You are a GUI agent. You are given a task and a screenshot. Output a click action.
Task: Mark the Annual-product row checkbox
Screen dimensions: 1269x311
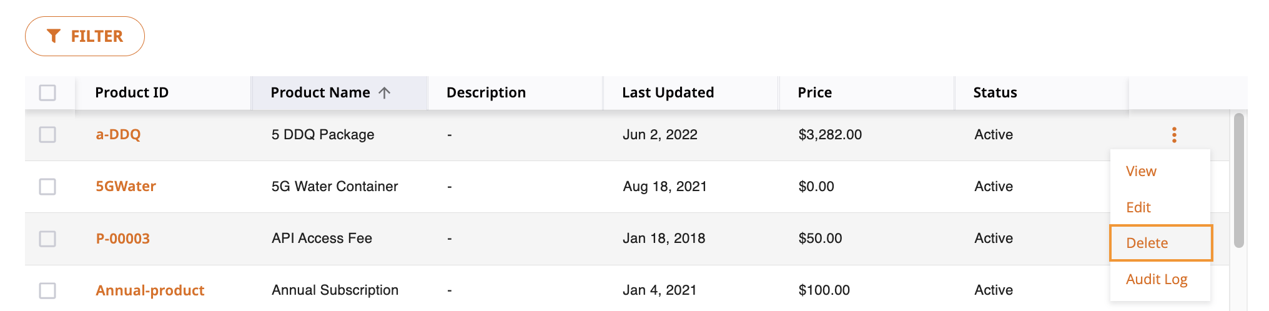(47, 290)
